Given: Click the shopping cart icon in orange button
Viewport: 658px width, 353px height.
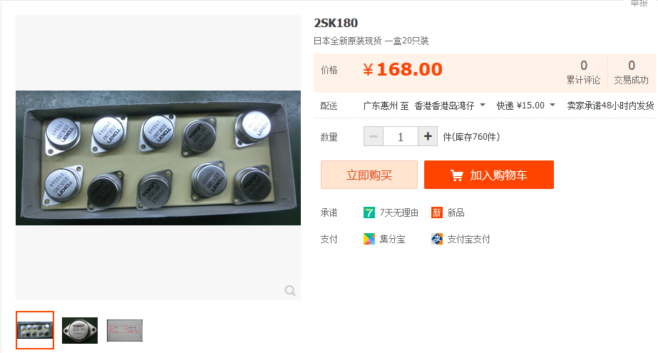Looking at the screenshot, I should pos(456,175).
